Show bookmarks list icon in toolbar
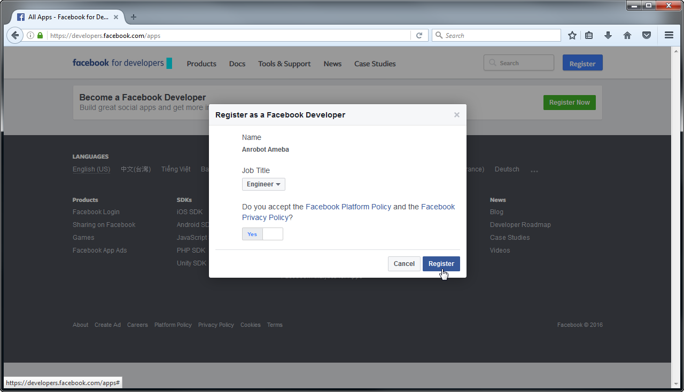 coord(589,36)
